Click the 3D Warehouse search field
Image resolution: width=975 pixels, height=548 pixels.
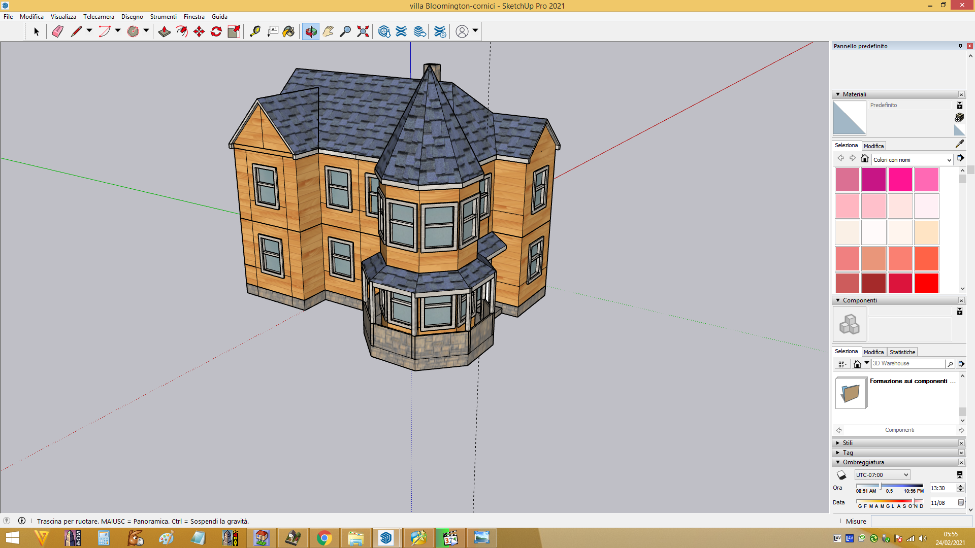coord(908,364)
